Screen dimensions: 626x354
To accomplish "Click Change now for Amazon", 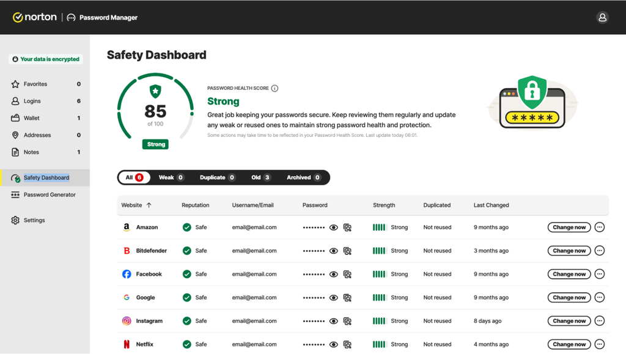I will pyautogui.click(x=569, y=227).
